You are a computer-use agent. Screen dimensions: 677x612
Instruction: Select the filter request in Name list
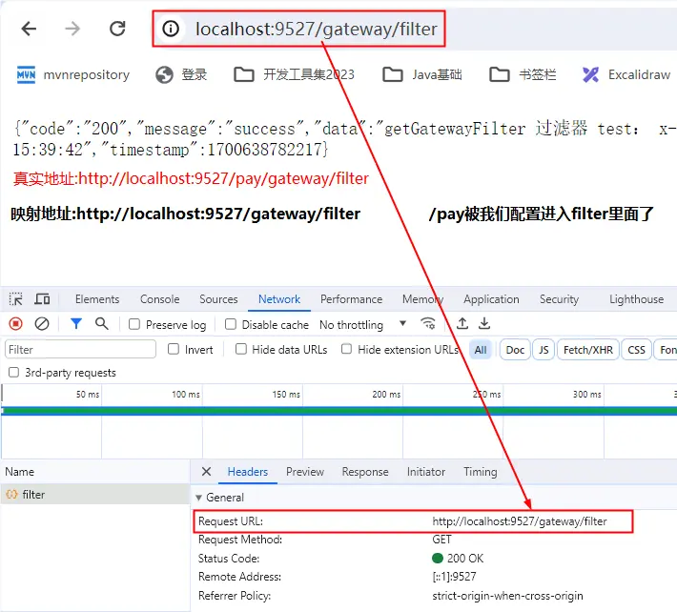click(x=34, y=495)
